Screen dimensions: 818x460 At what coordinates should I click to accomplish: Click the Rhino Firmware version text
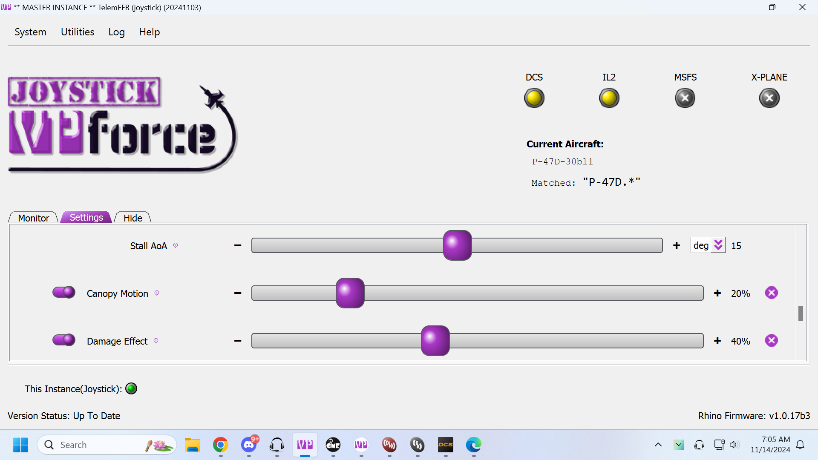tap(754, 416)
